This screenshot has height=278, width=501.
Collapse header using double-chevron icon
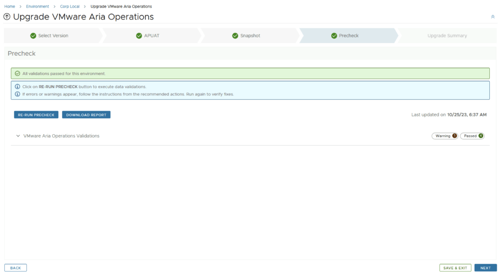(493, 17)
